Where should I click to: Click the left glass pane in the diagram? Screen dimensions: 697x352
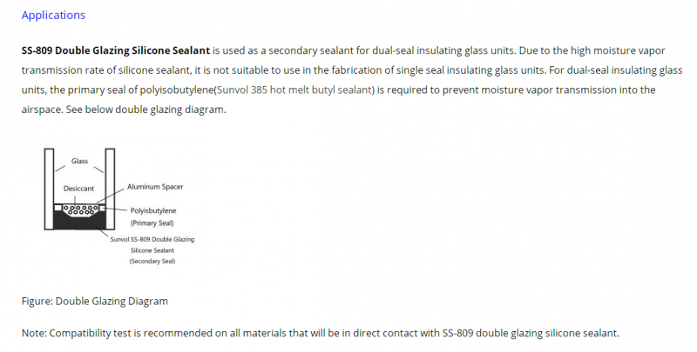tap(49, 189)
